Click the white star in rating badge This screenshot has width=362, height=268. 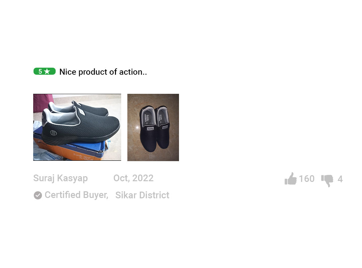(47, 71)
